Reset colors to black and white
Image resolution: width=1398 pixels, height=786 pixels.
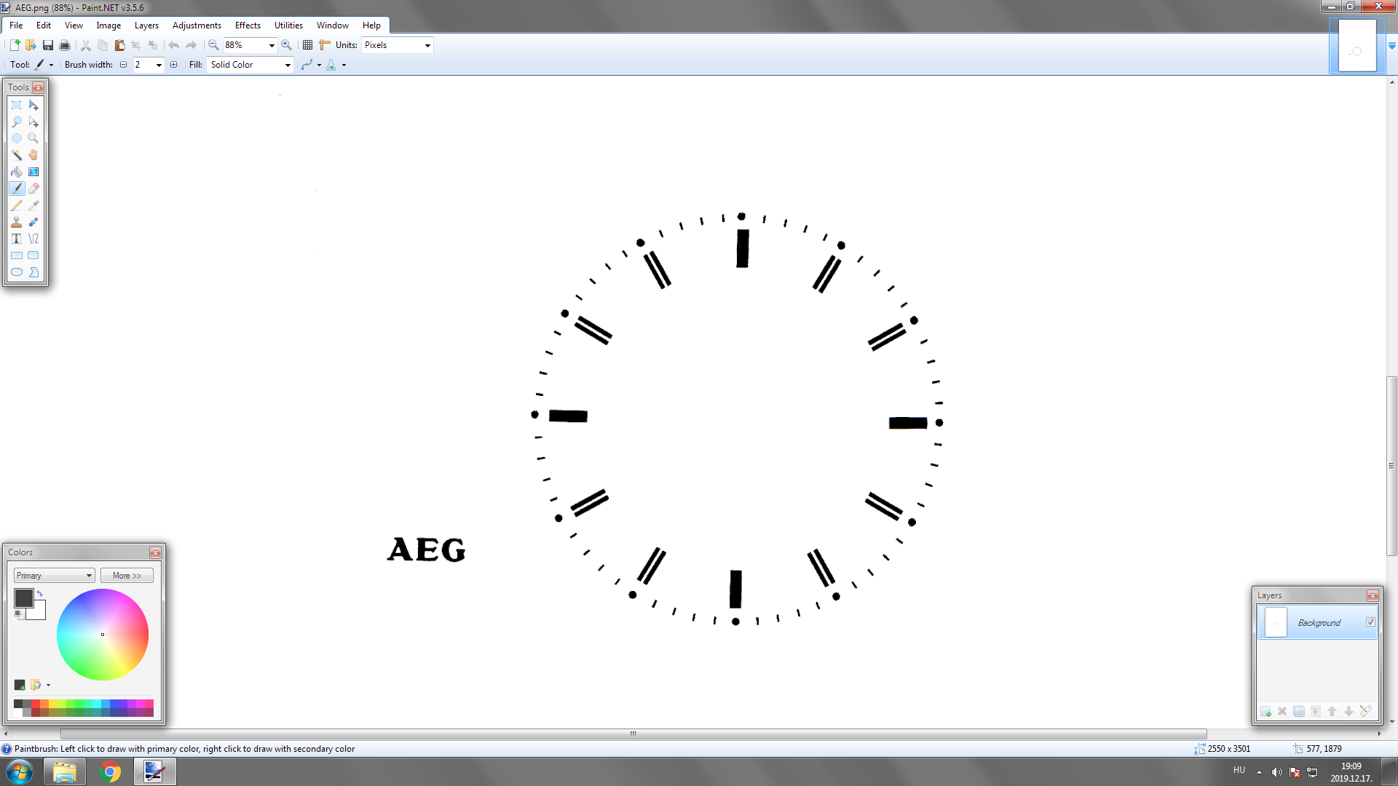pyautogui.click(x=19, y=615)
